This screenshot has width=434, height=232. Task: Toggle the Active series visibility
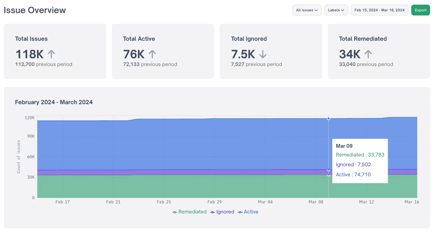pyautogui.click(x=251, y=212)
